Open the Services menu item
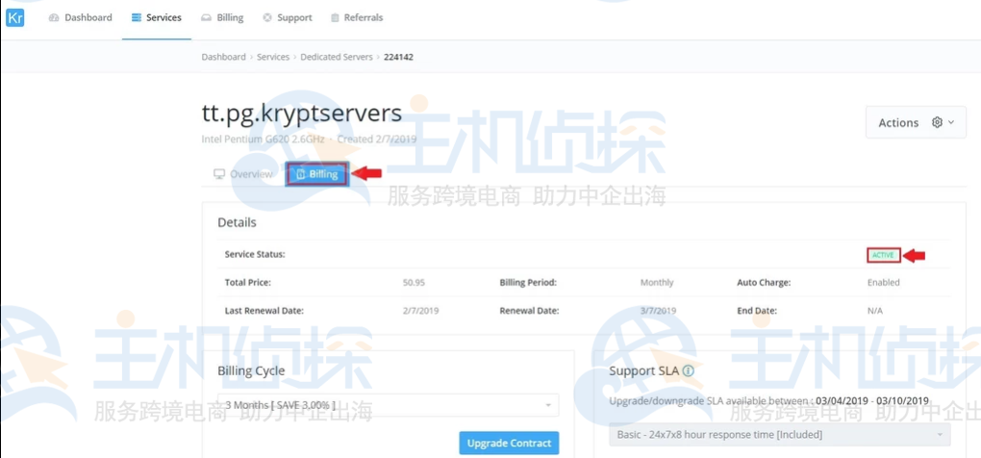Screen dimensions: 981x458 coord(157,17)
